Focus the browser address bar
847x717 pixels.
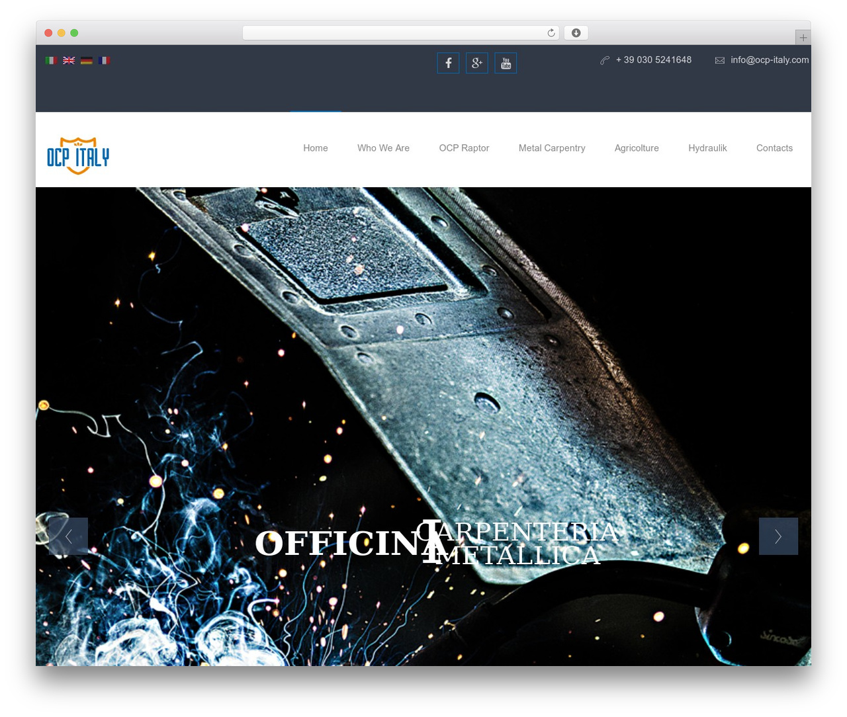coord(401,33)
